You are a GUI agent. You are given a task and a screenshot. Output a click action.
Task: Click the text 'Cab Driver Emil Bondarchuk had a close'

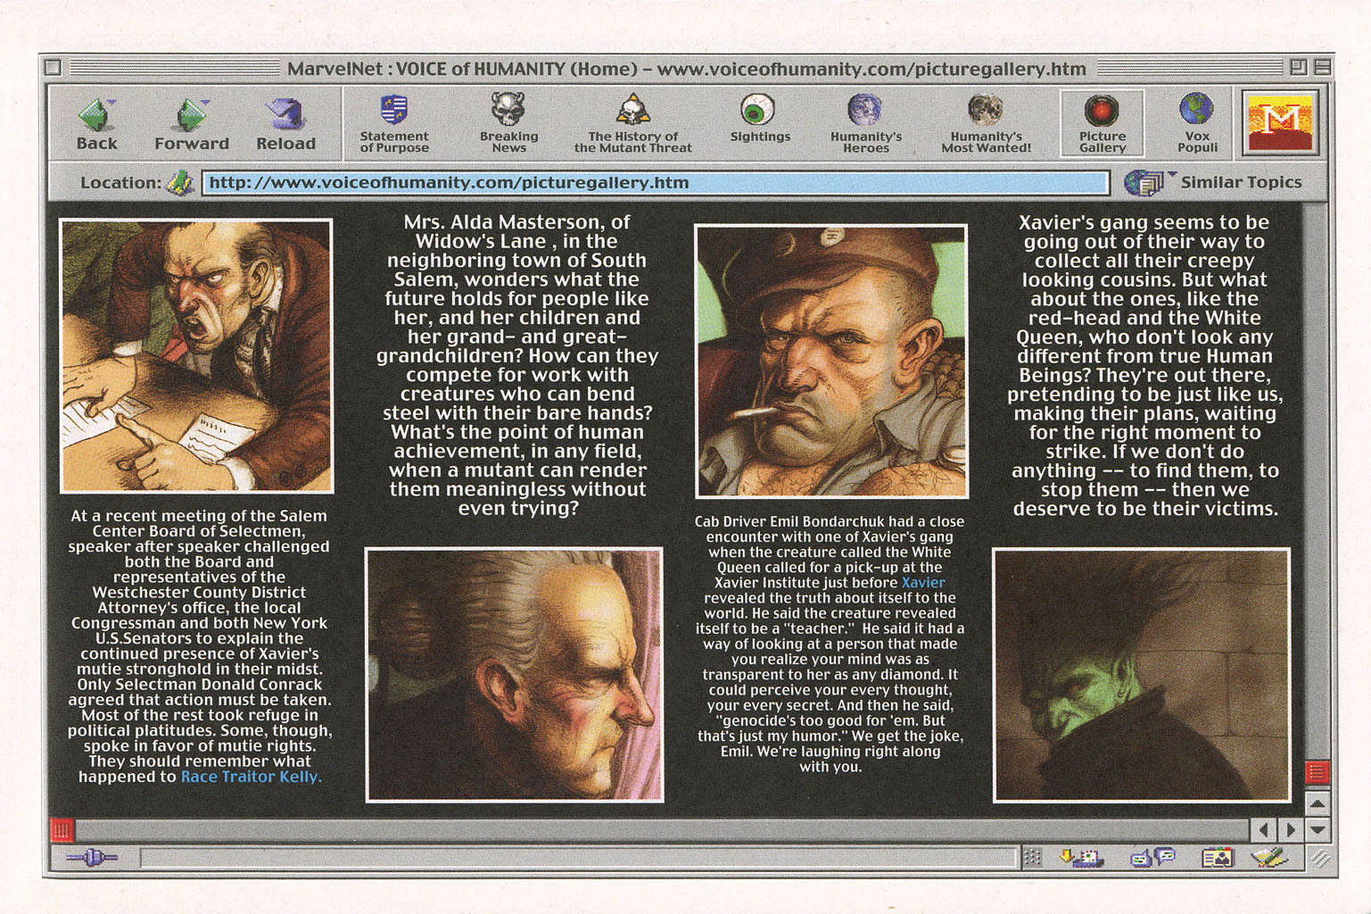pos(829,521)
